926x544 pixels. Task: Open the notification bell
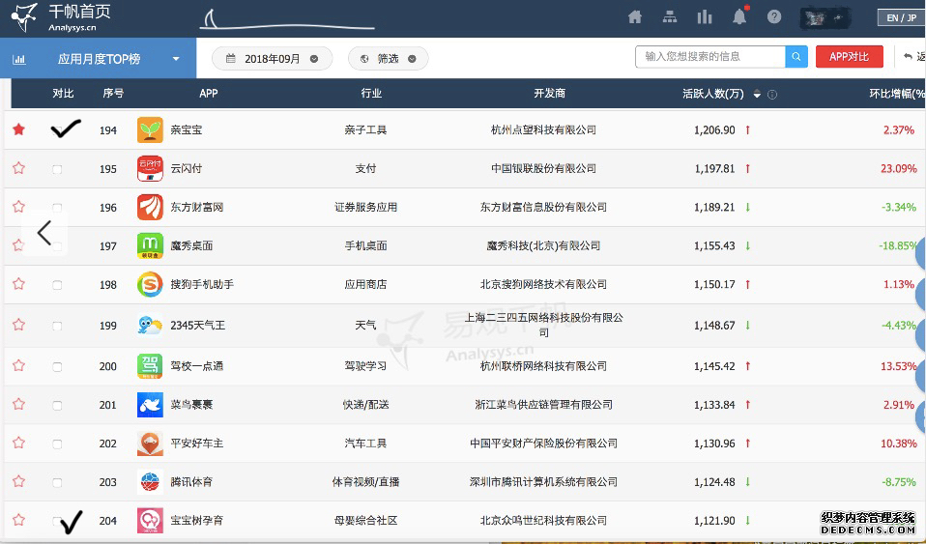coord(739,16)
